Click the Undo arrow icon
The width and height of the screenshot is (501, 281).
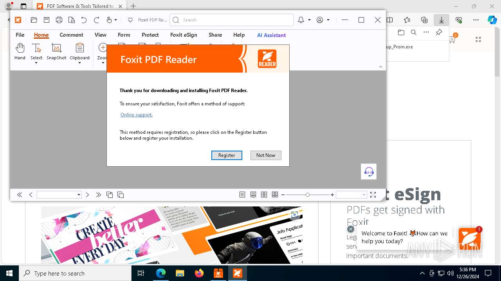[x=84, y=20]
